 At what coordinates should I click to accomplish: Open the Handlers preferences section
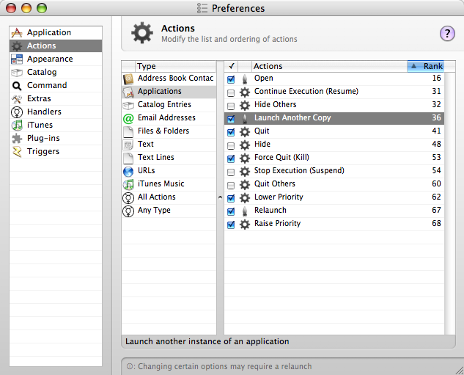(44, 112)
